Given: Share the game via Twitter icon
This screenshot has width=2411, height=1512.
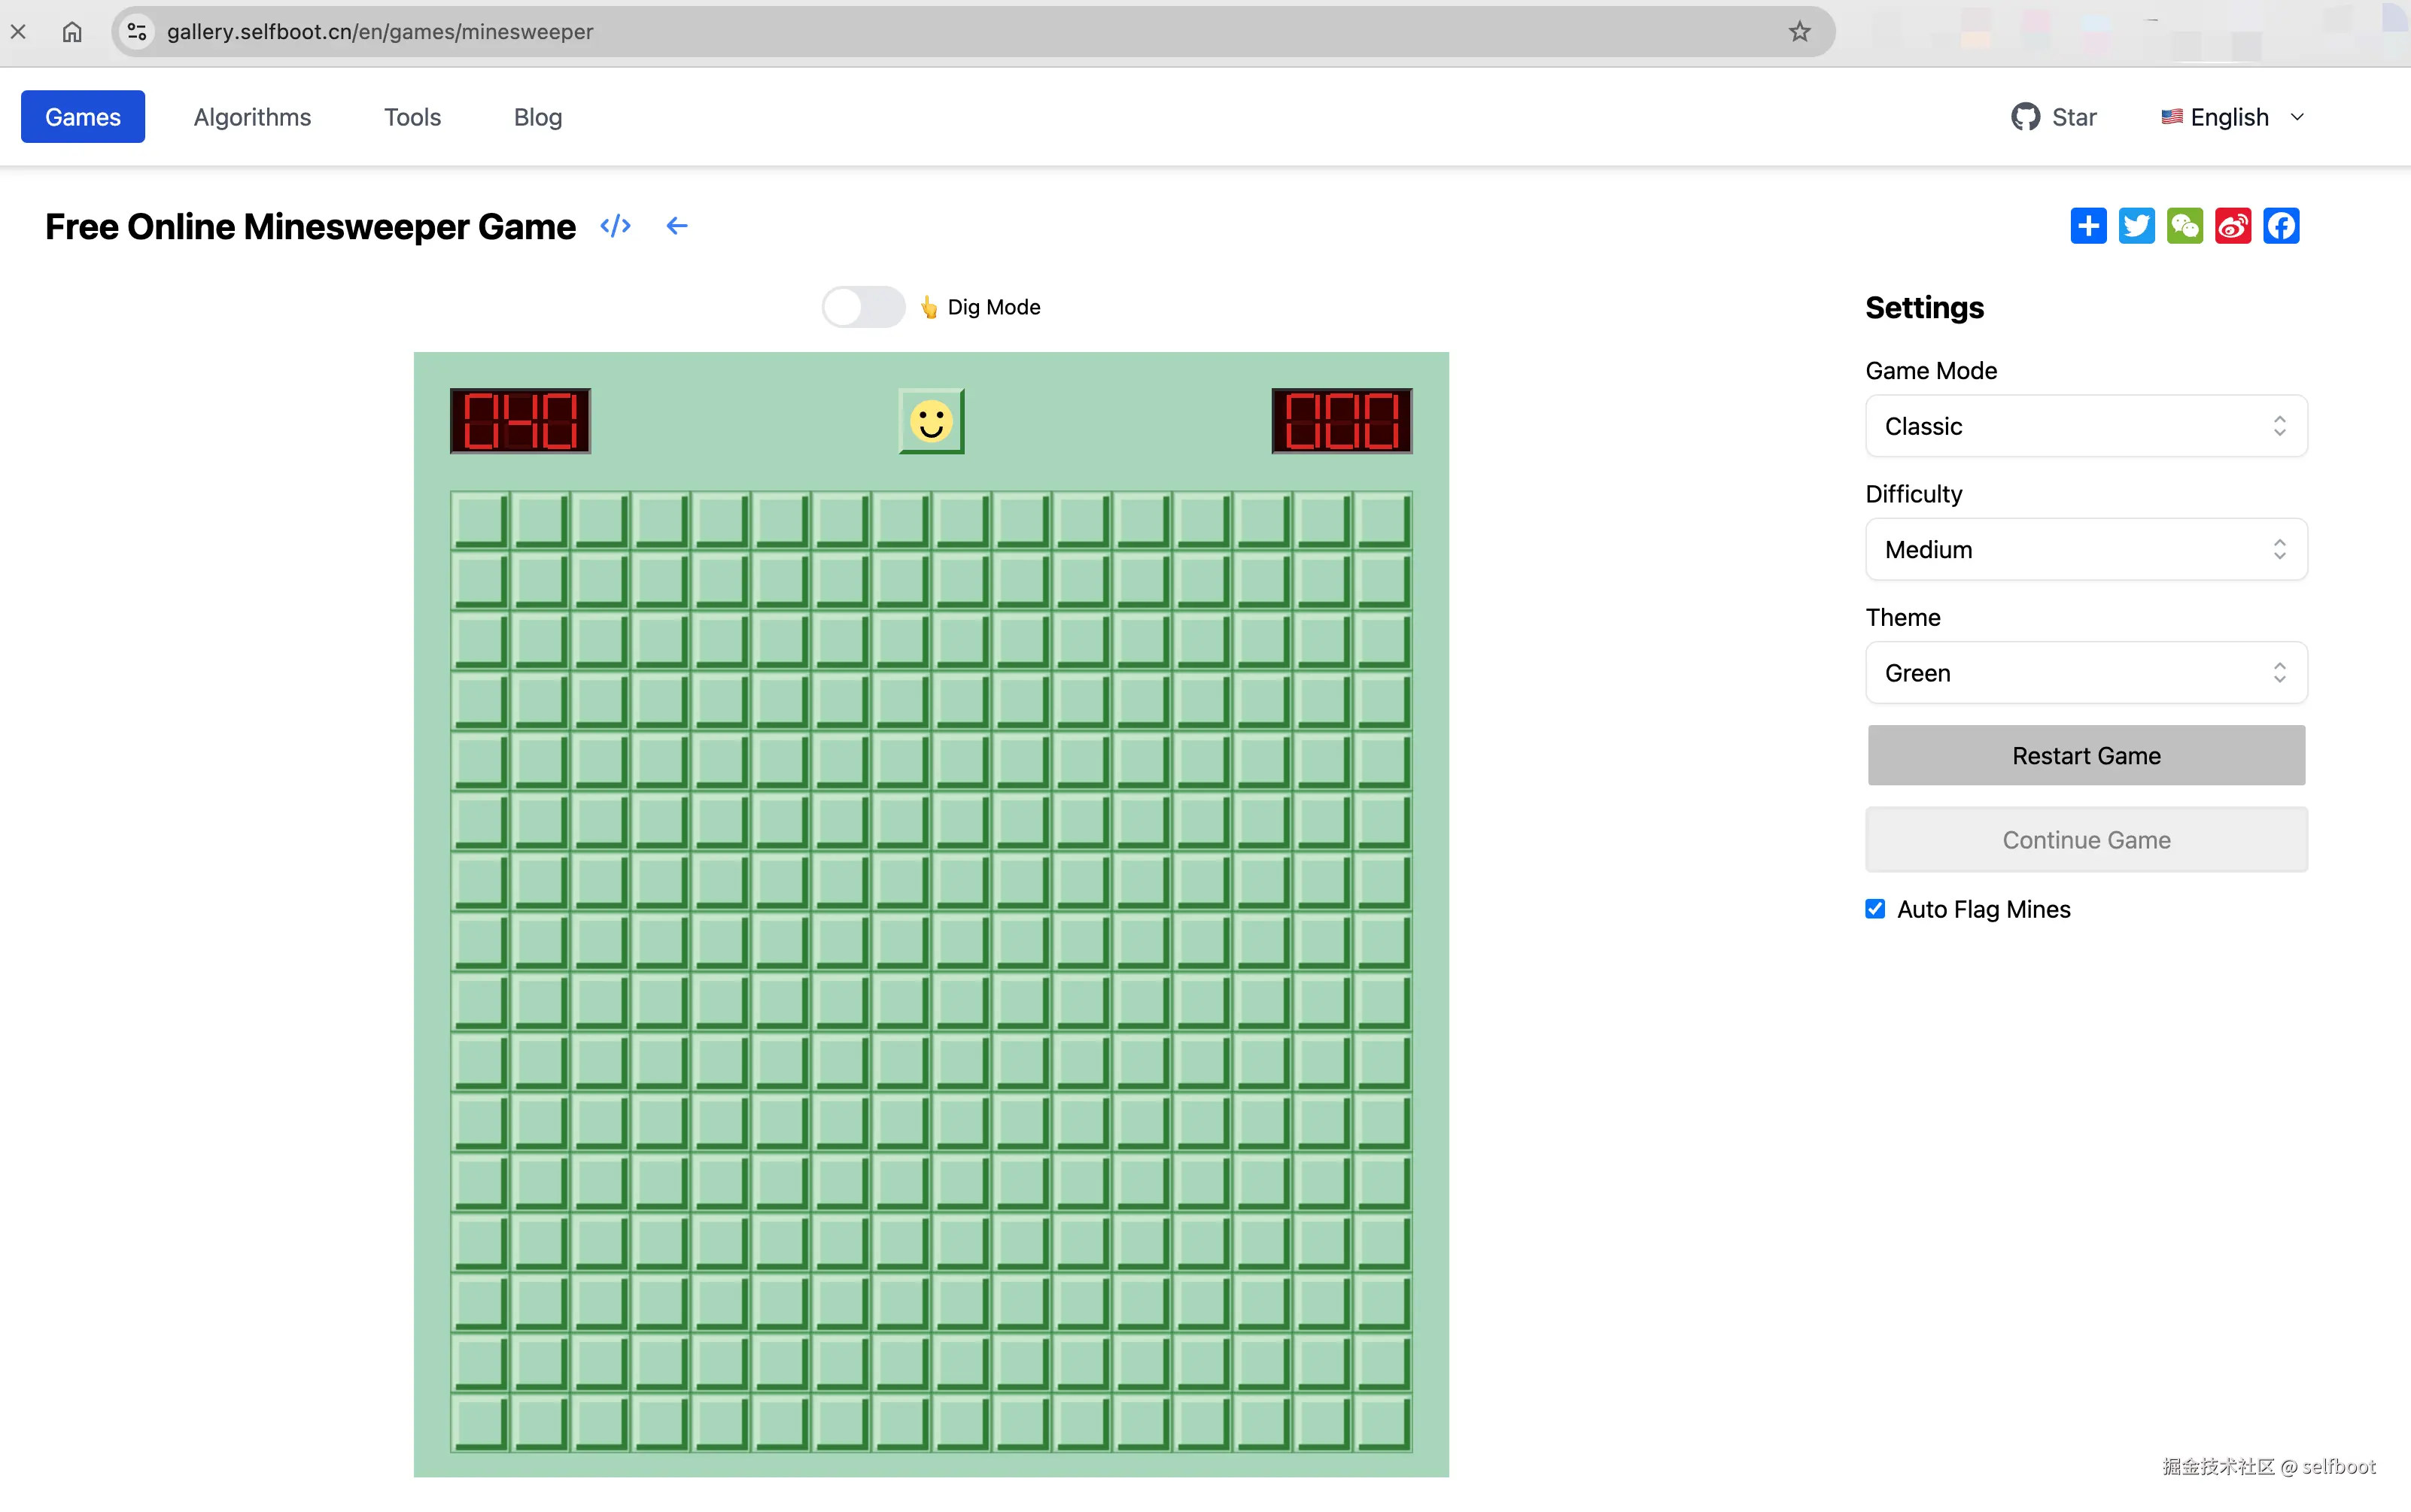Looking at the screenshot, I should (2136, 226).
